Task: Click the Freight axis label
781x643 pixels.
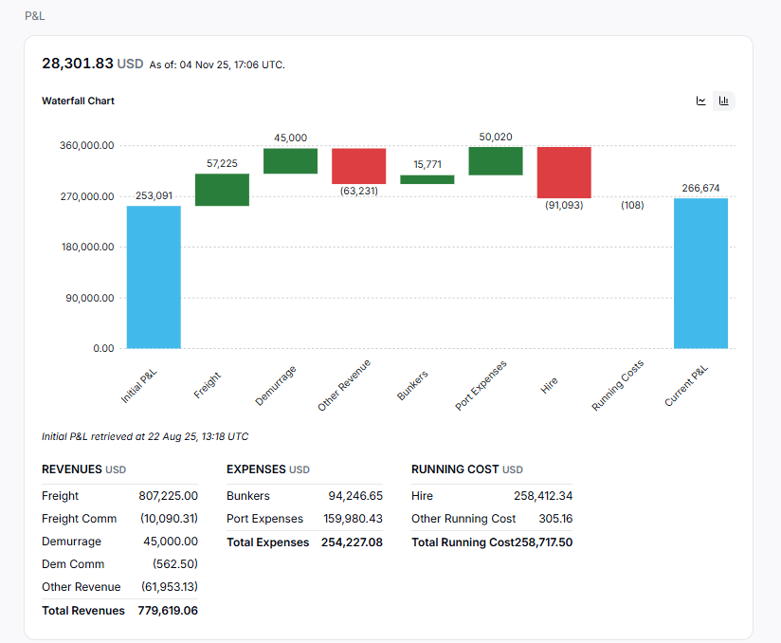Action: tap(208, 385)
